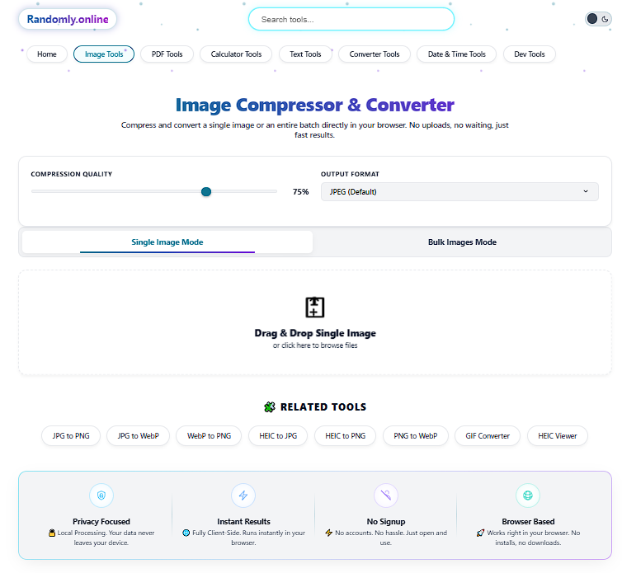Open the HEIC to JPG tool
Viewport: 622px width, 573px height.
click(x=278, y=436)
